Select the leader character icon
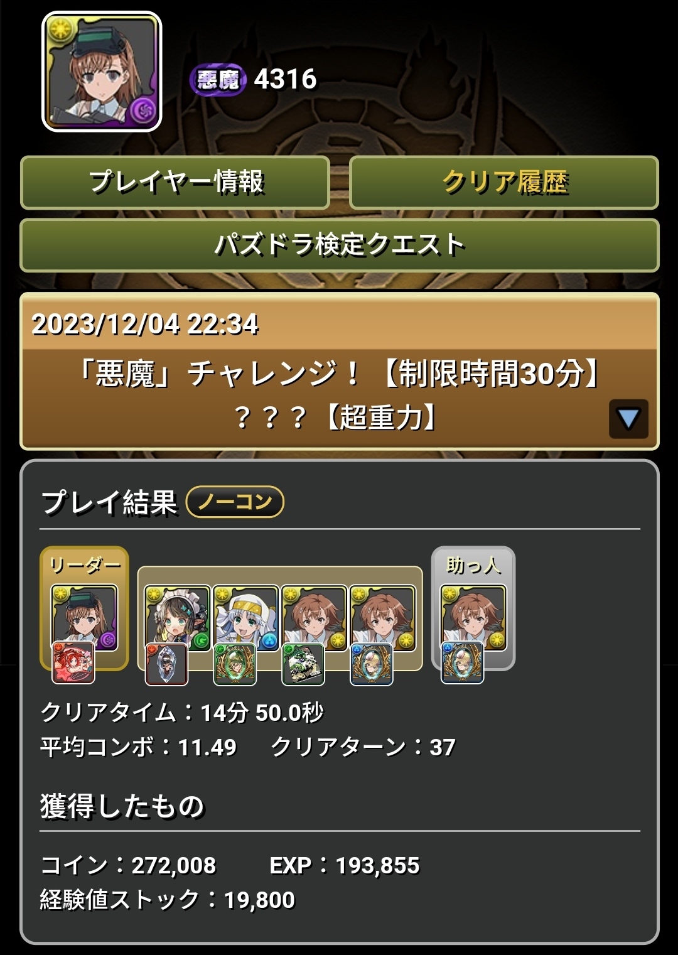 pos(84,618)
